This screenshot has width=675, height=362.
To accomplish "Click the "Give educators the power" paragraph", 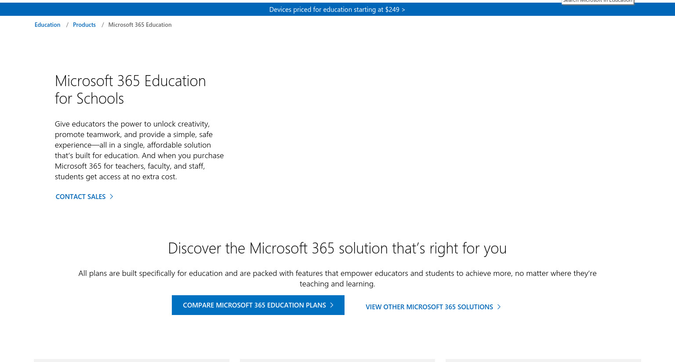I will pyautogui.click(x=139, y=150).
